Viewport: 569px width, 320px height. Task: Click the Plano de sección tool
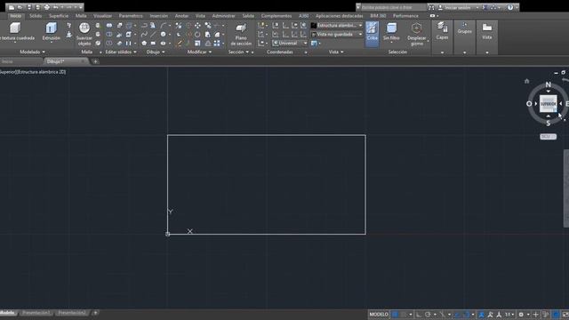(x=241, y=34)
